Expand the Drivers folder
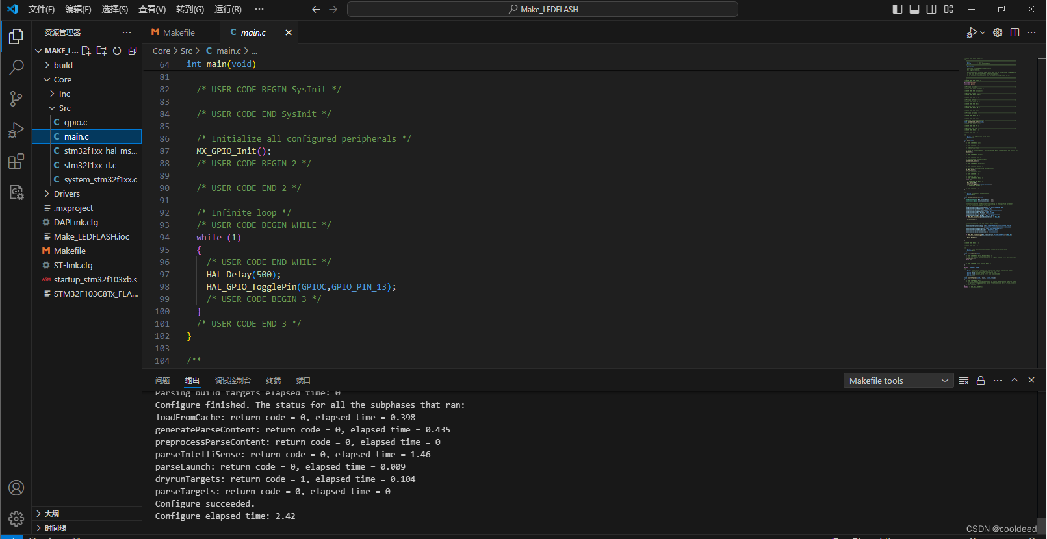Screen dimensions: 1047x539 click(87, 194)
